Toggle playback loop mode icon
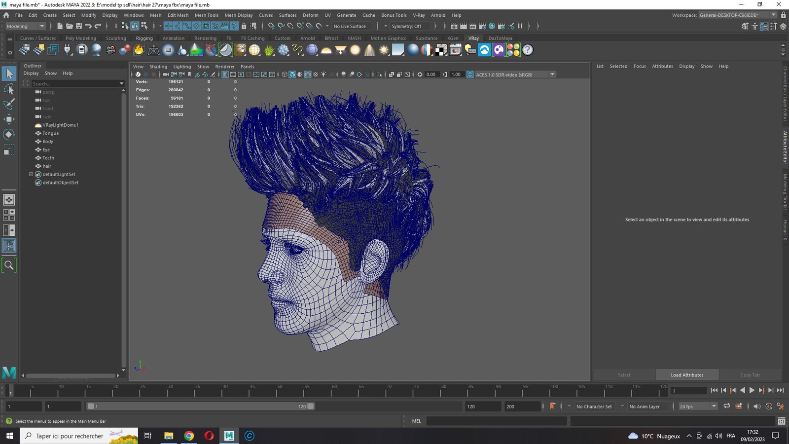Viewport: 789px width, 444px height. click(727, 406)
